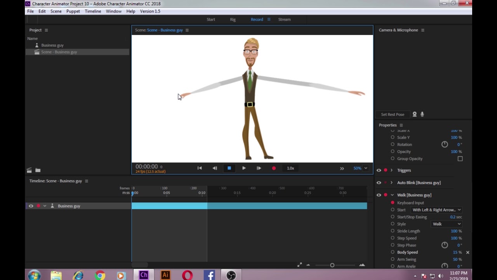The height and width of the screenshot is (280, 497).
Task: Select the Business guy puppet in Project
Action: [52, 45]
